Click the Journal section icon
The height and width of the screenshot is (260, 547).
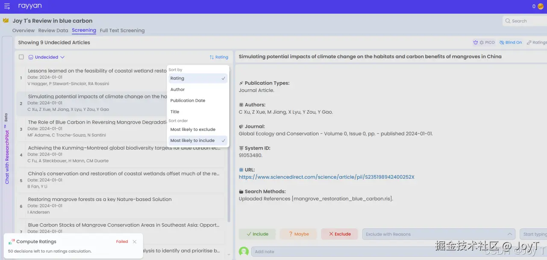point(241,126)
